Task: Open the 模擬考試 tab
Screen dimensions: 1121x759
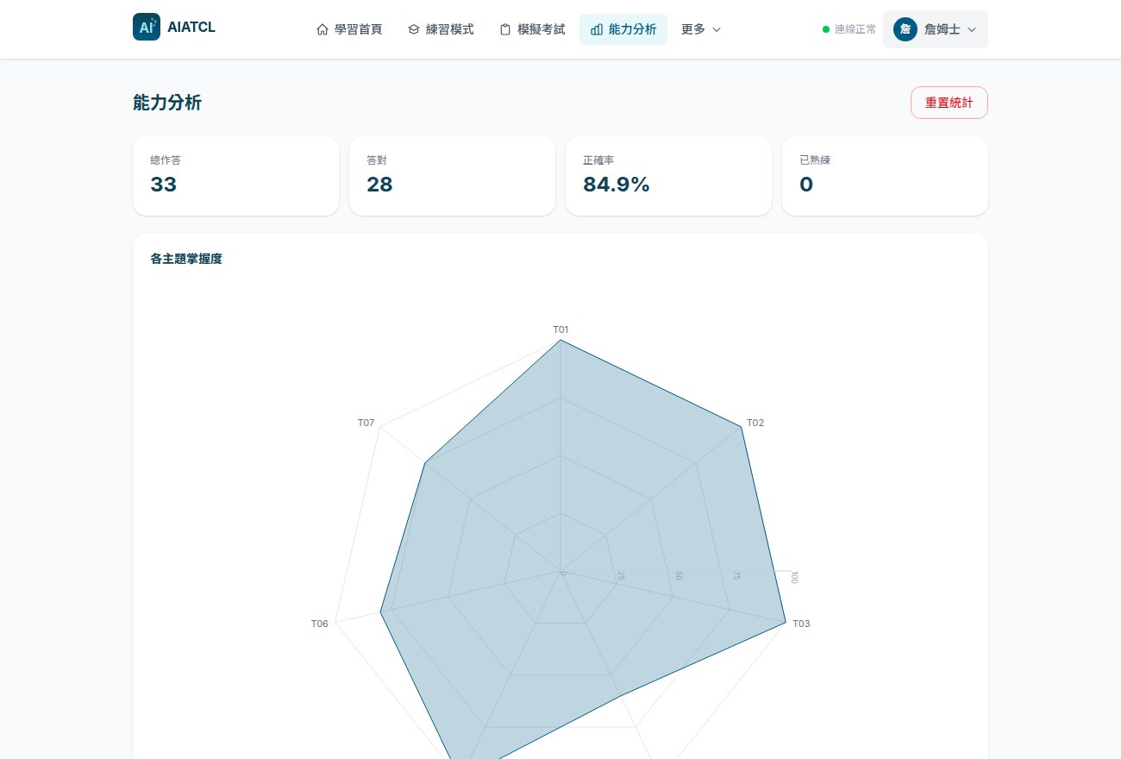Action: point(532,29)
